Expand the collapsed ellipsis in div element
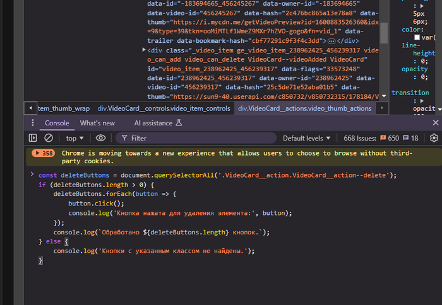Viewport: 442px width, 305px height. tap(331, 40)
